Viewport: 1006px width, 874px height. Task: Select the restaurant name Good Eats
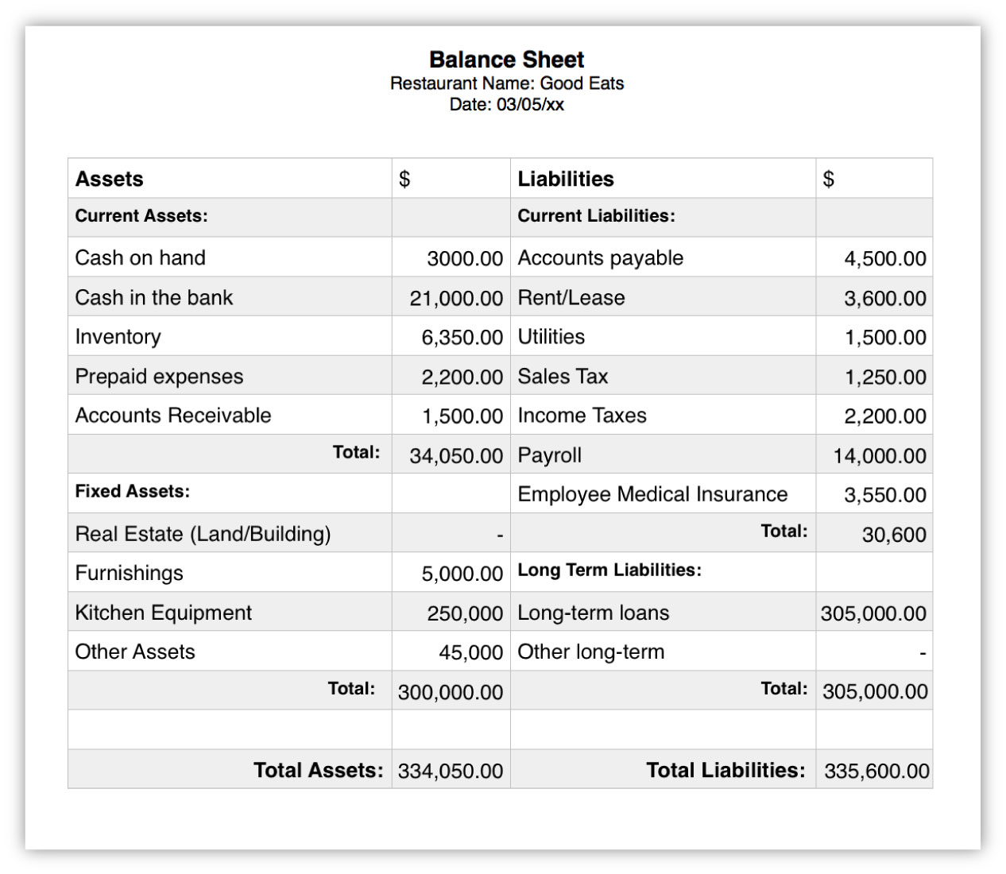tap(507, 83)
